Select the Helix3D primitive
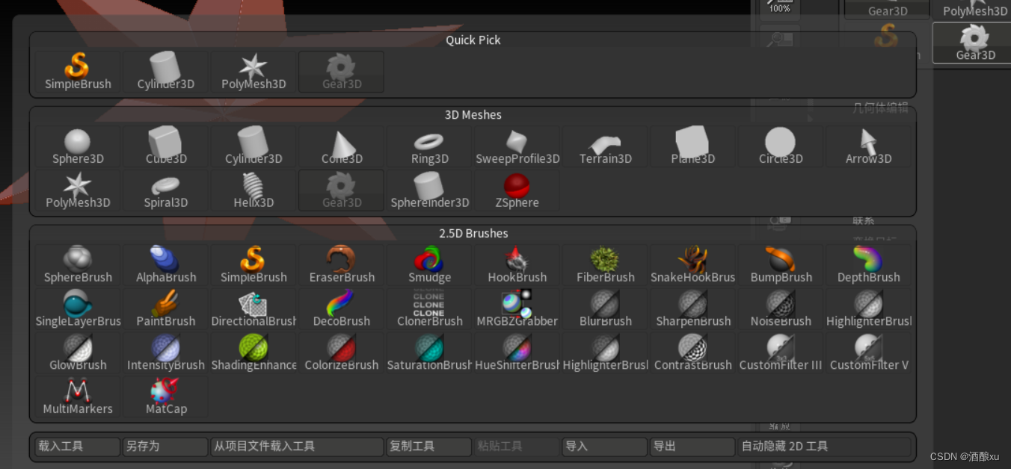Image resolution: width=1011 pixels, height=469 pixels. pyautogui.click(x=253, y=191)
